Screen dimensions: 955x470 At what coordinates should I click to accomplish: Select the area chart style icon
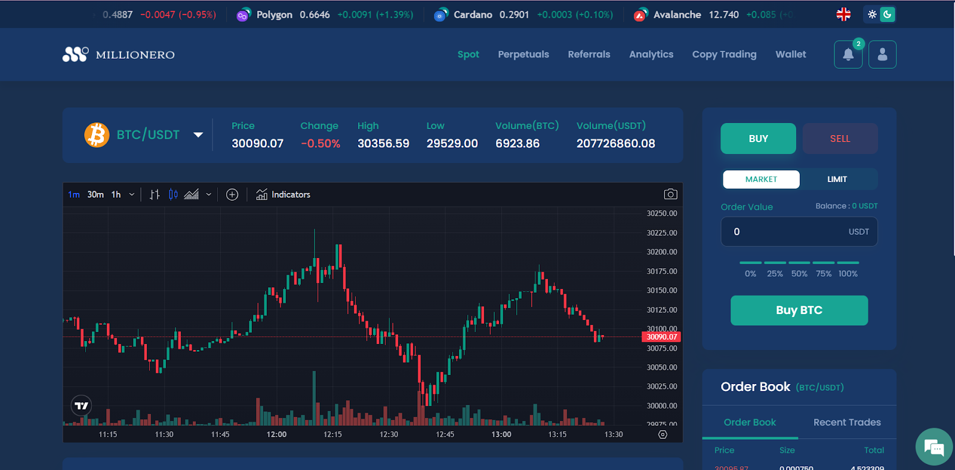[x=191, y=195]
